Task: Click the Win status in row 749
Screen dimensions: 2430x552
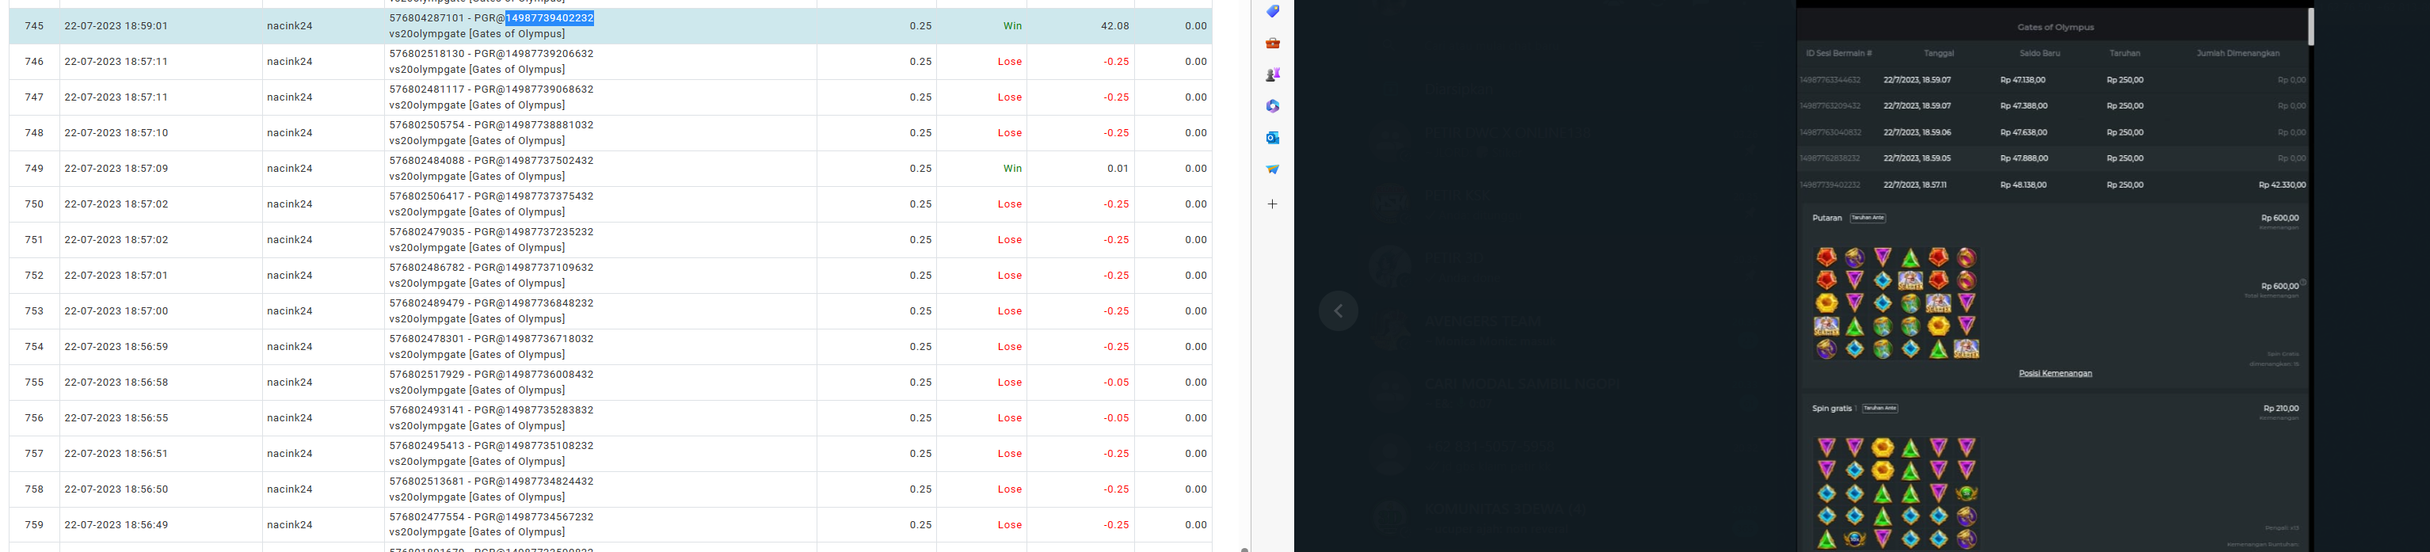Action: [x=1012, y=169]
